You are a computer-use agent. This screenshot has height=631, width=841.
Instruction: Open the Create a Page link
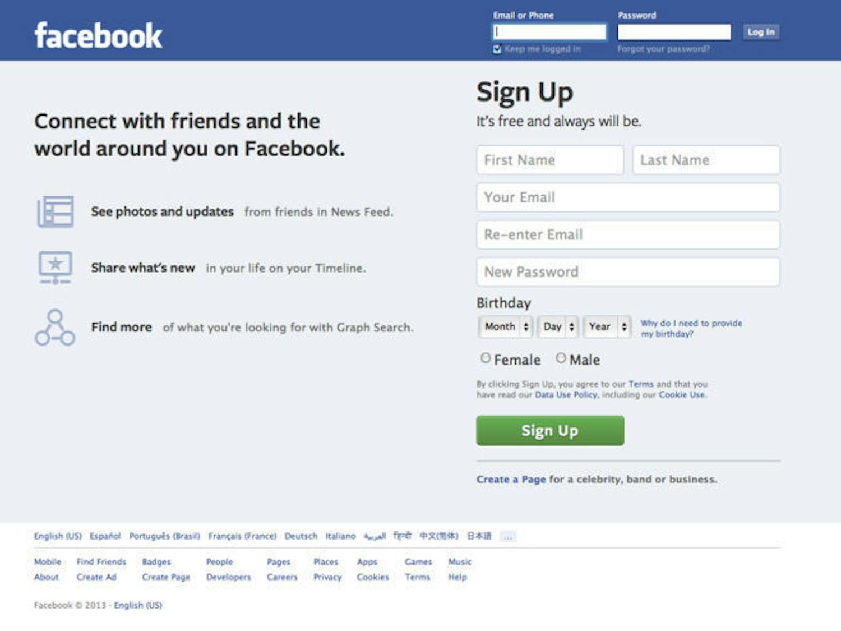(x=511, y=480)
